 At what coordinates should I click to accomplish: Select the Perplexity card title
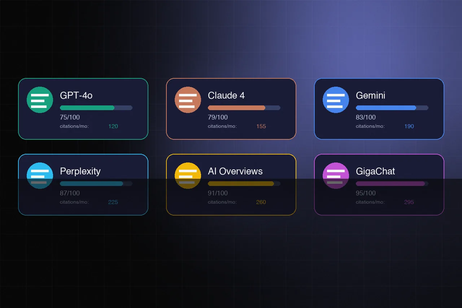(x=80, y=171)
